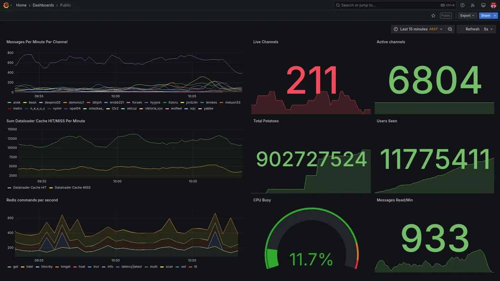Toggle the latency|latest Redis series
The image size is (500, 281).
pyautogui.click(x=132, y=267)
